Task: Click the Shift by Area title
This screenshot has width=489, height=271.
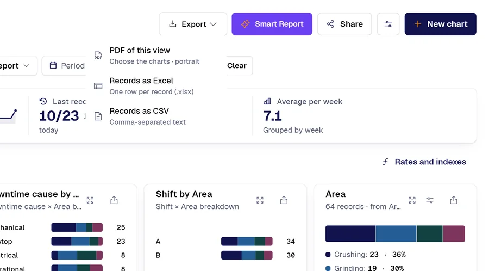Action: click(x=184, y=194)
